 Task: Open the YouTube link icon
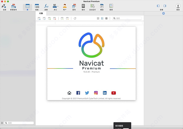pos(113,93)
